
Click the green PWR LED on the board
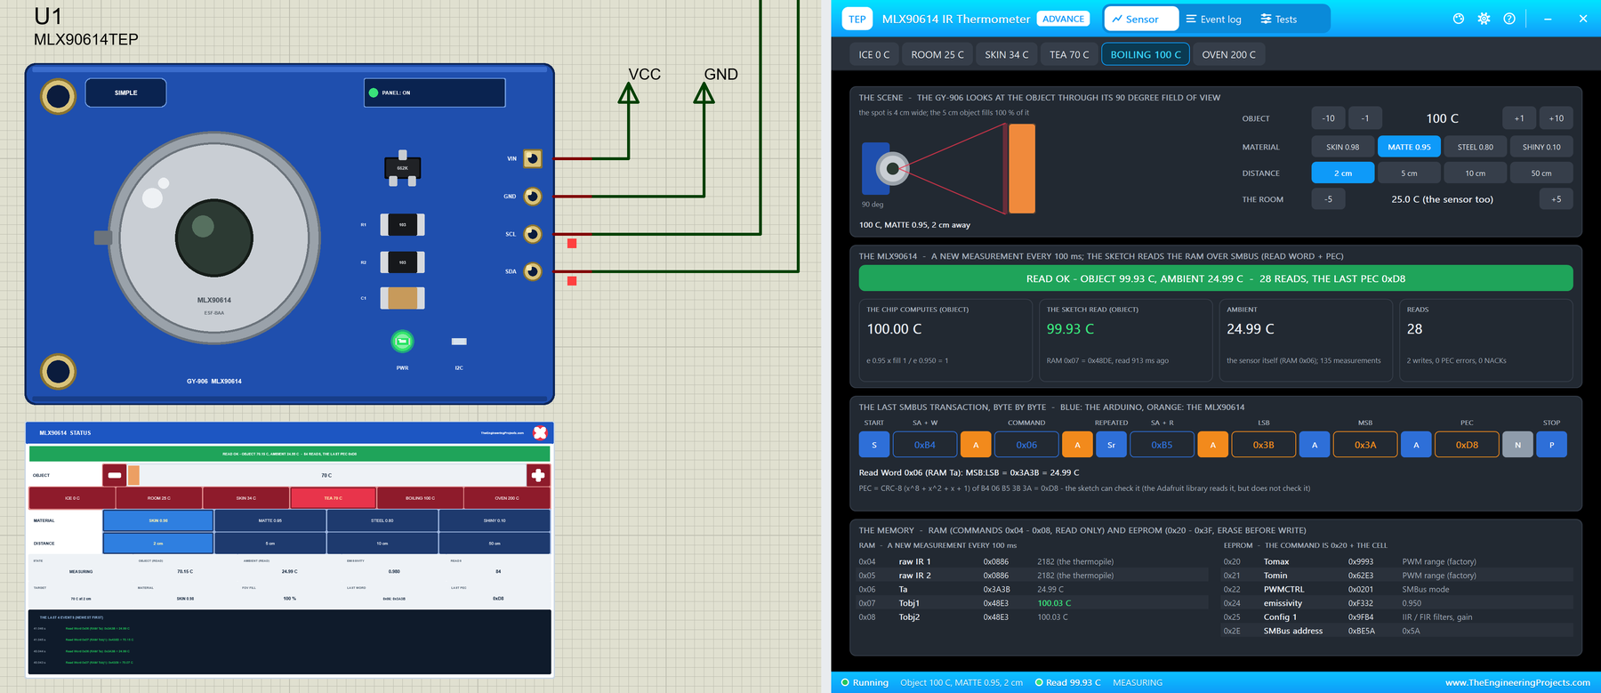coord(402,341)
